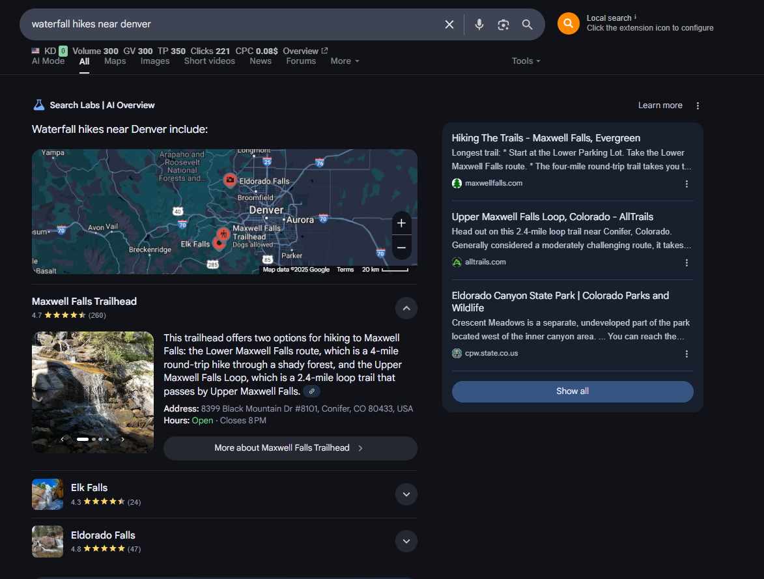Show previous Maxwell Falls photo
Image resolution: width=764 pixels, height=579 pixels.
click(62, 439)
